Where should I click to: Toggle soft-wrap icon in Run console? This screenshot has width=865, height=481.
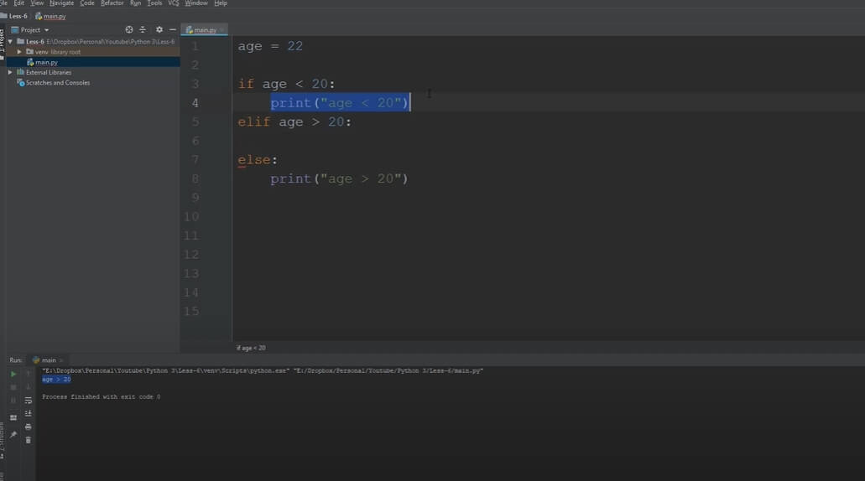[29, 401]
